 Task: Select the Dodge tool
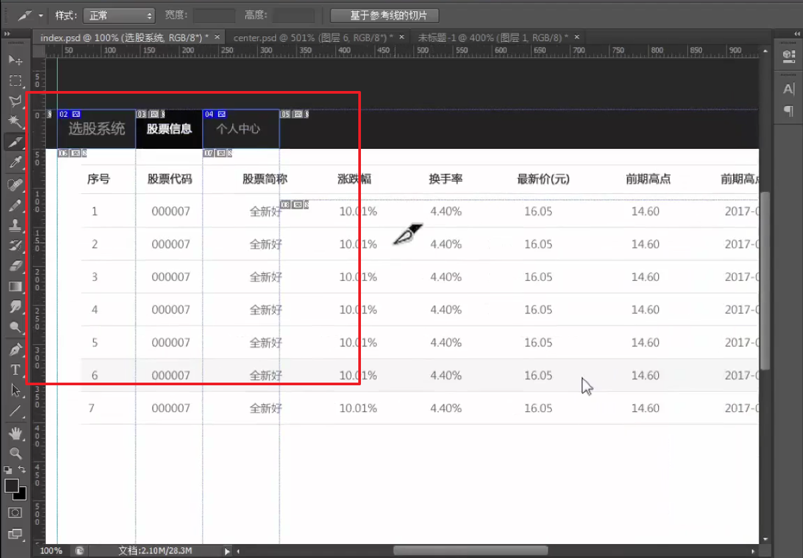(x=15, y=327)
